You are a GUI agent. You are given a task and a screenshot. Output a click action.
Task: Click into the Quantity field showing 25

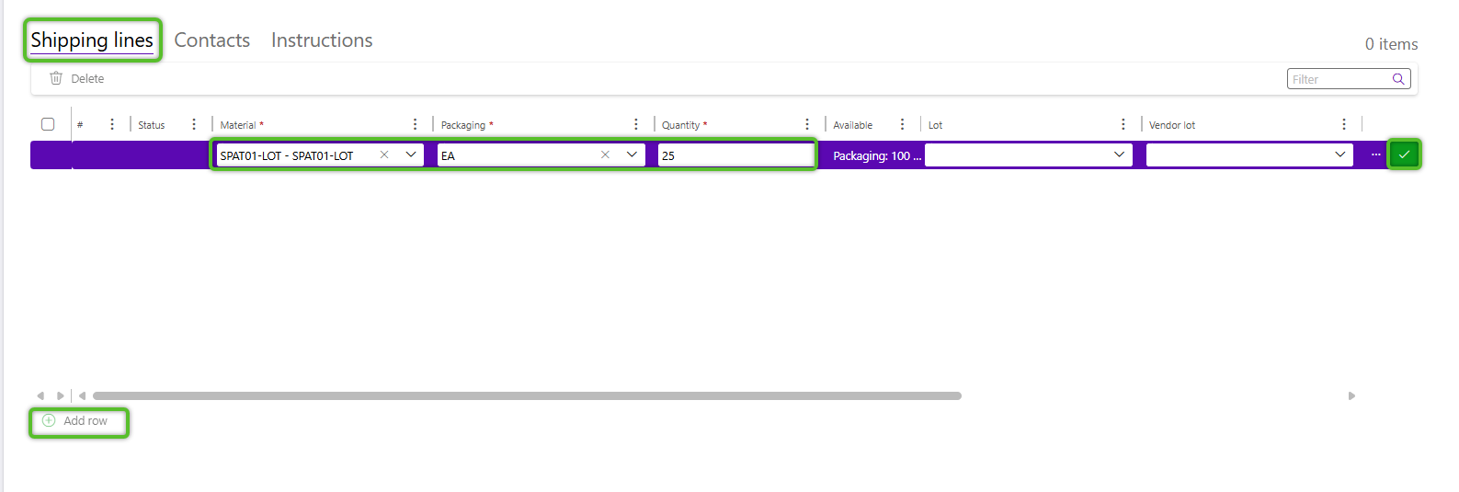[x=735, y=155]
